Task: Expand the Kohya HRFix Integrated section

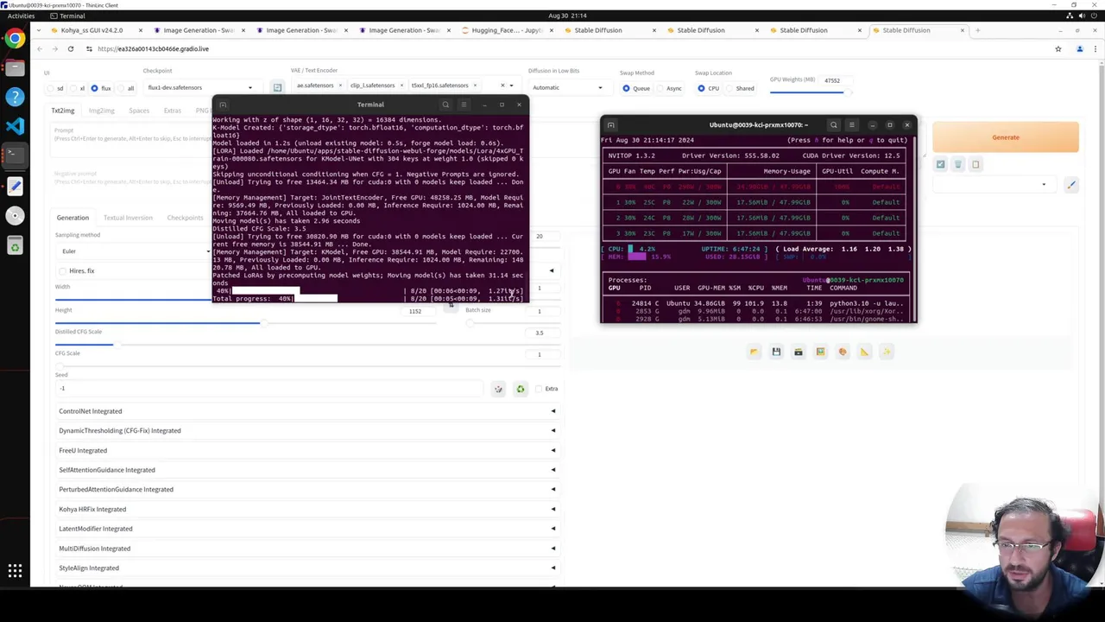Action: 306,509
